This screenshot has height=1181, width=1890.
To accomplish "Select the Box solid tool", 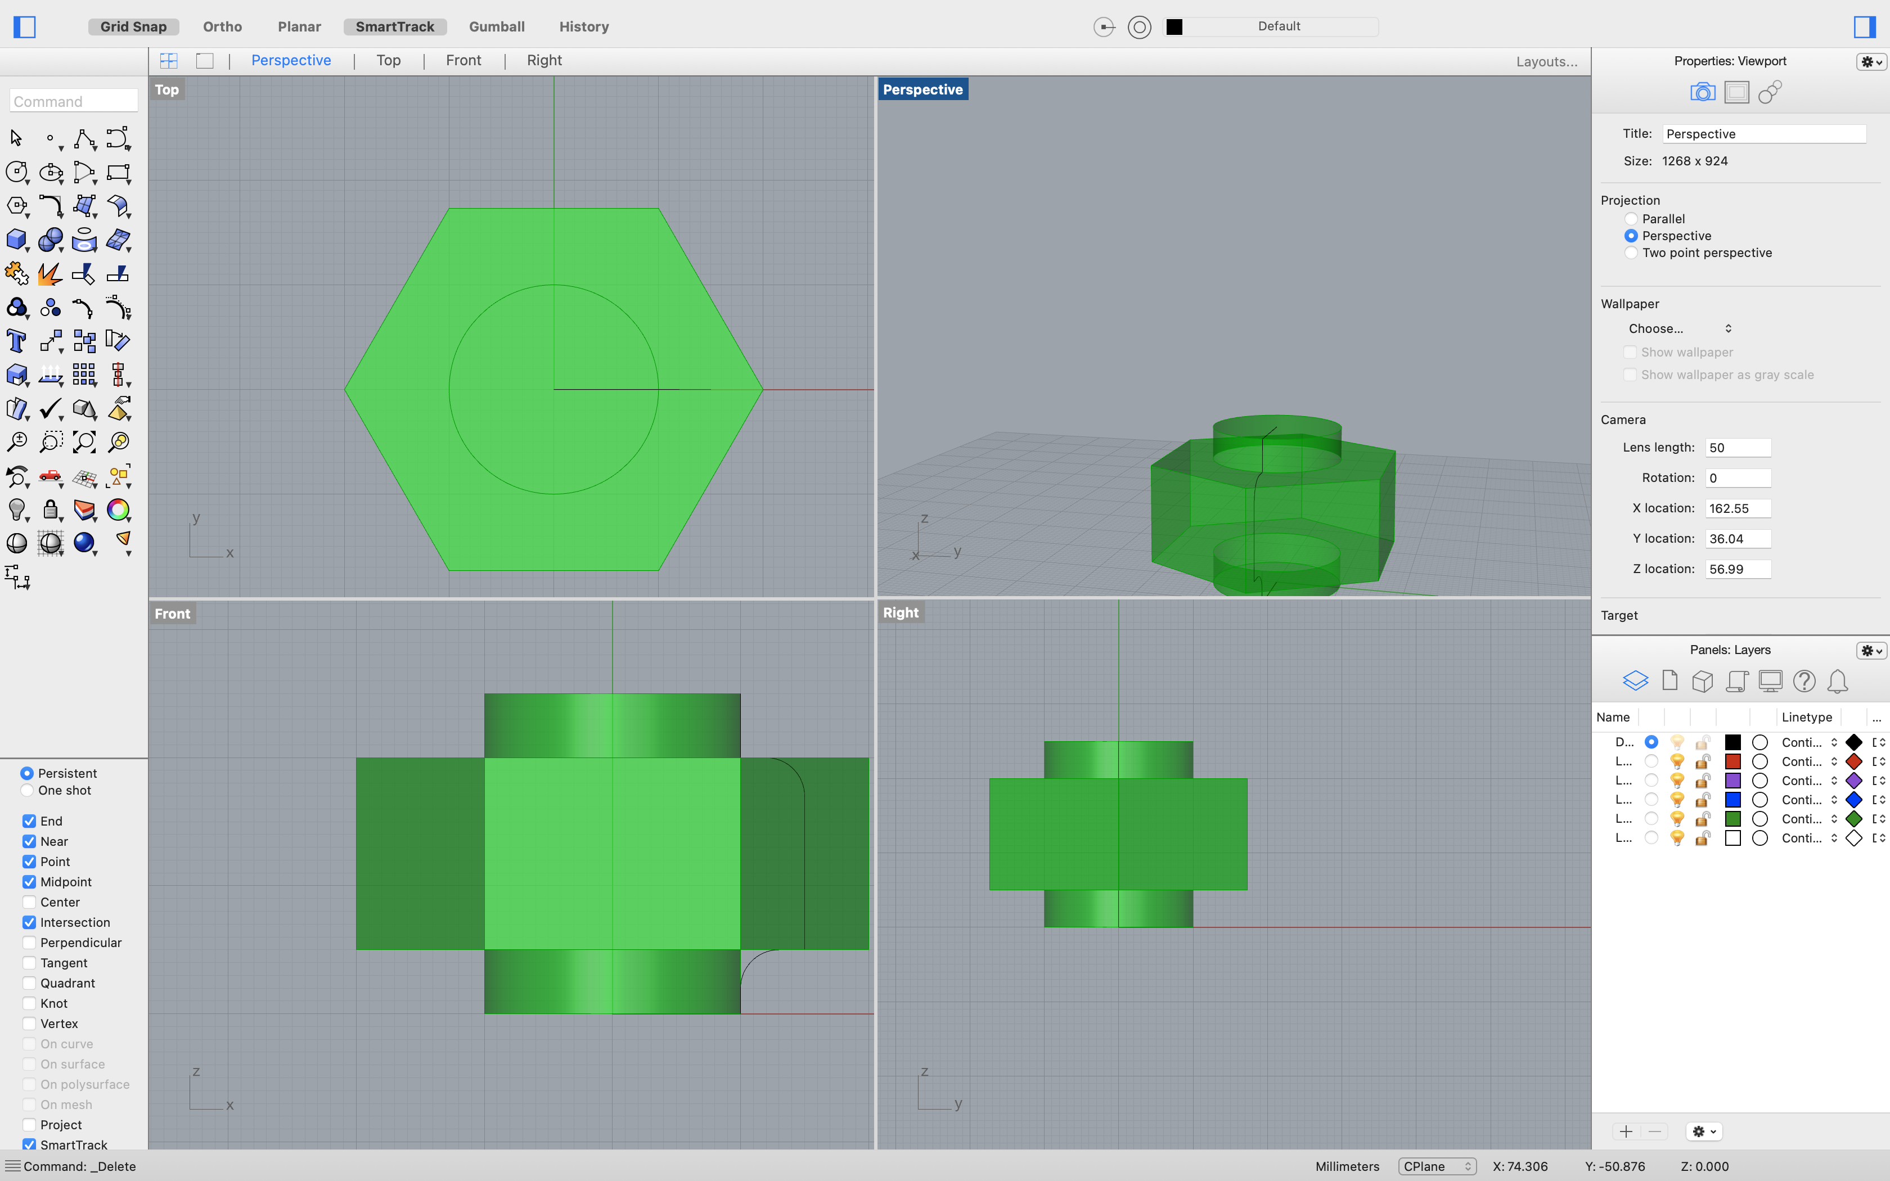I will 17,240.
